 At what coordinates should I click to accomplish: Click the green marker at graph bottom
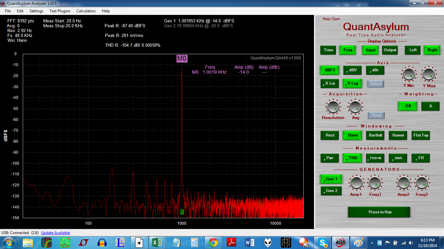tap(182, 212)
